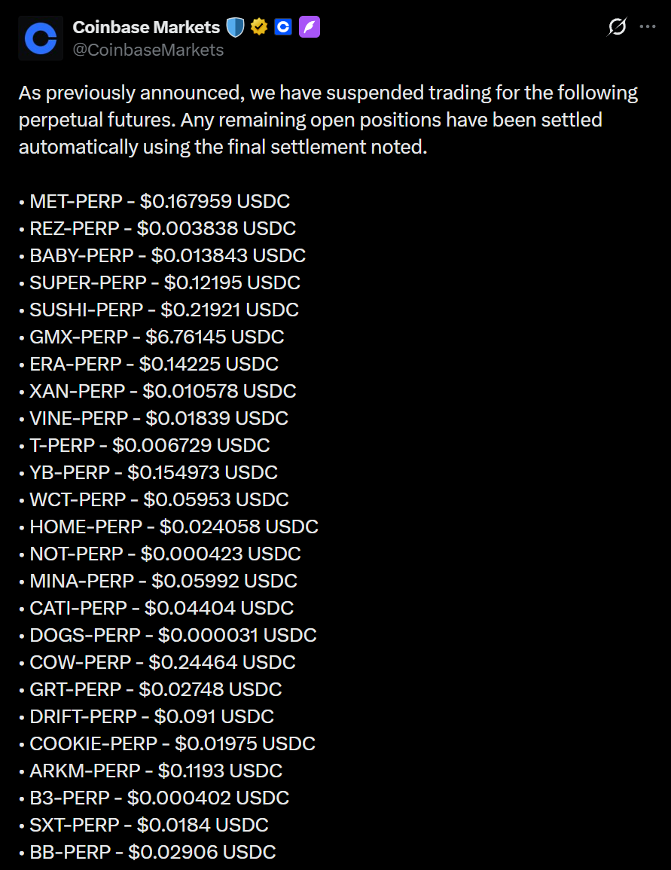Screen dimensions: 671x870
Task: Click the purple feather badge icon
Action: pos(310,28)
